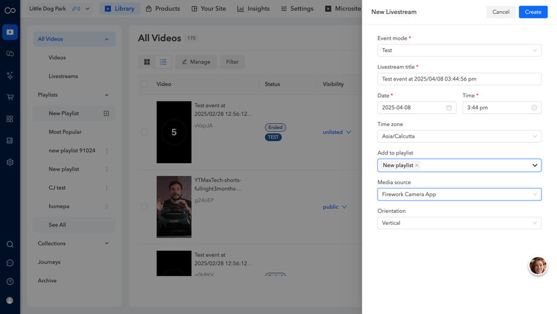Open the Event mode dropdown

click(x=459, y=50)
